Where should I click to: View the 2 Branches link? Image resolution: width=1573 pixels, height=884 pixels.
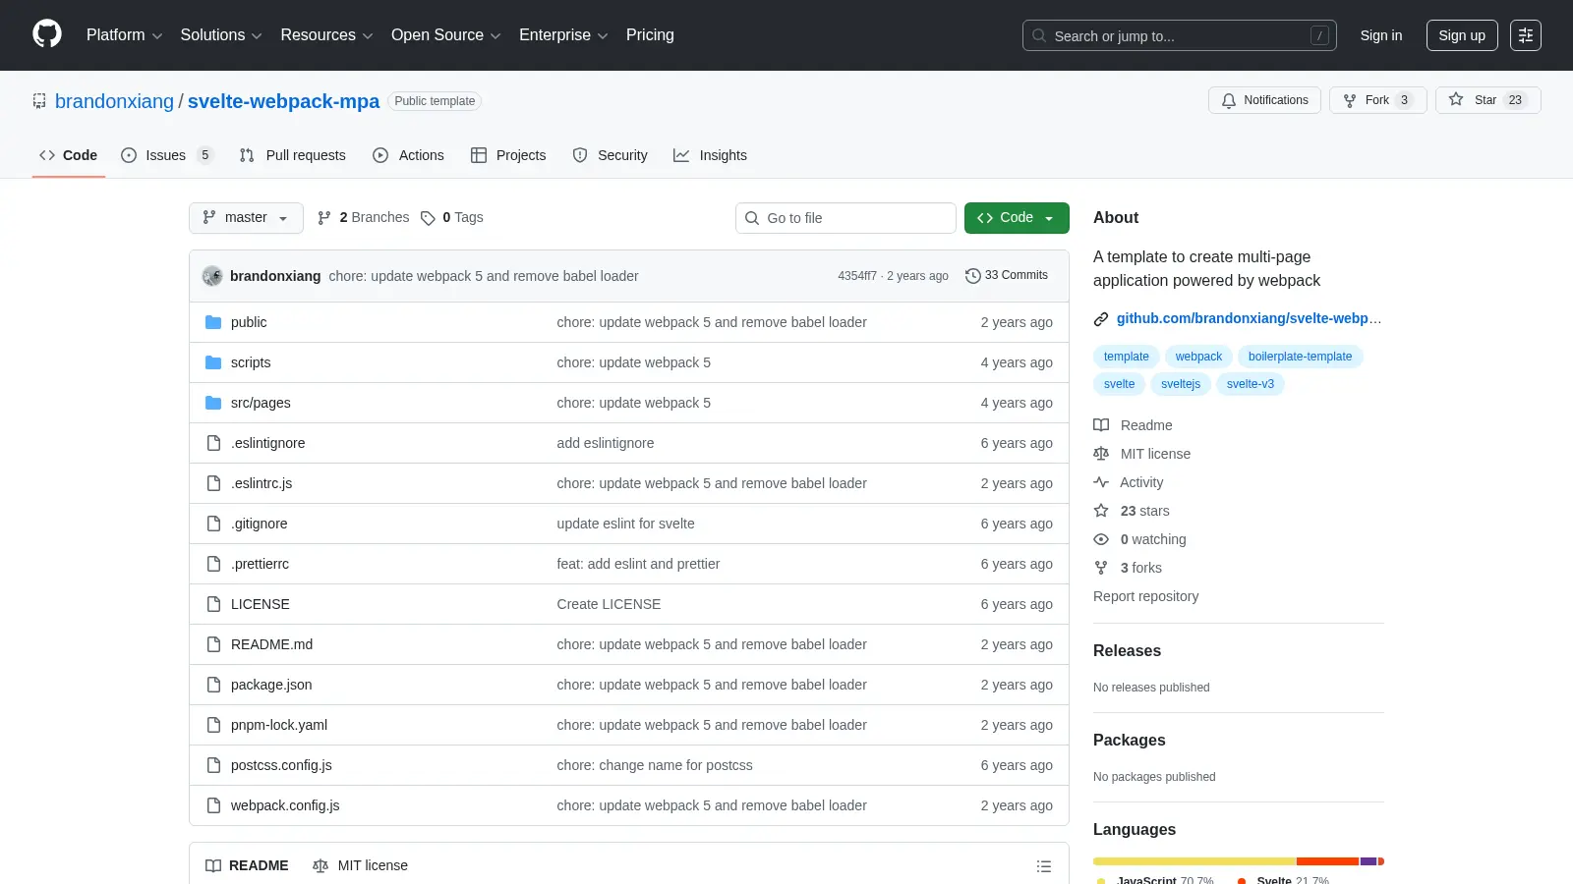pyautogui.click(x=363, y=217)
